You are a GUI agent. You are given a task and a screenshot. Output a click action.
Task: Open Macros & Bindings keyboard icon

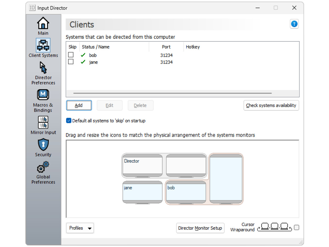click(43, 95)
